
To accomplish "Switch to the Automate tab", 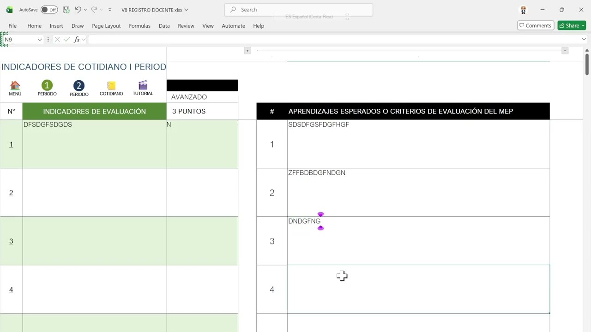I will tap(233, 26).
